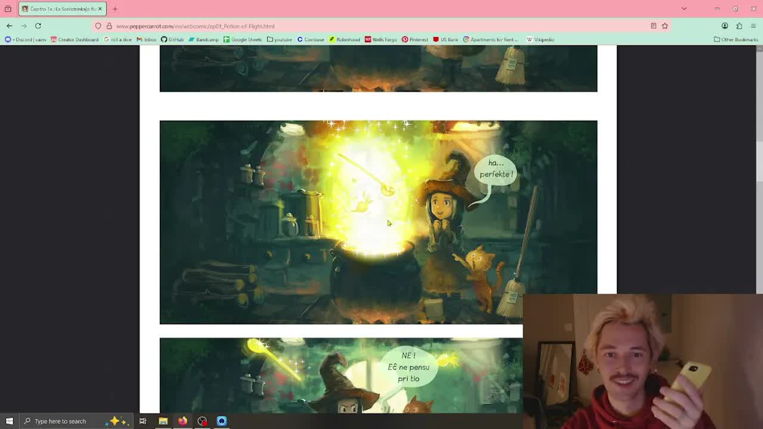Focus the peppercarrot.com address bar
Image resolution: width=763 pixels, height=429 pixels.
381,26
